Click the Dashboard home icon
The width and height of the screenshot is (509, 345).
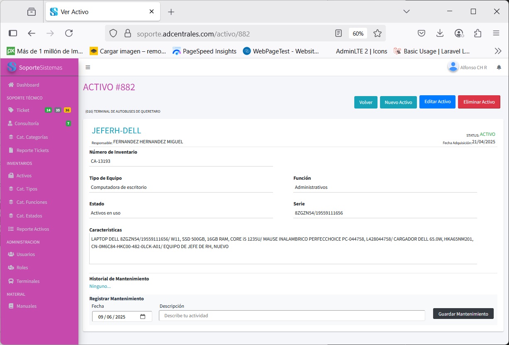click(11, 85)
